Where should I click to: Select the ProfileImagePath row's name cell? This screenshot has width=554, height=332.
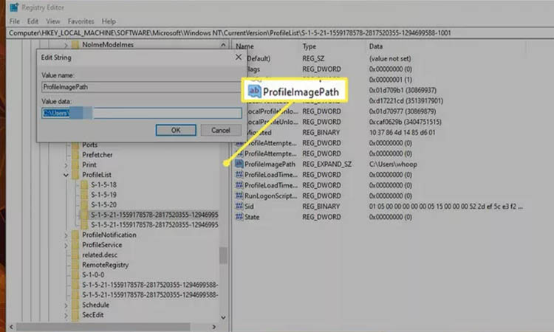tap(270, 164)
